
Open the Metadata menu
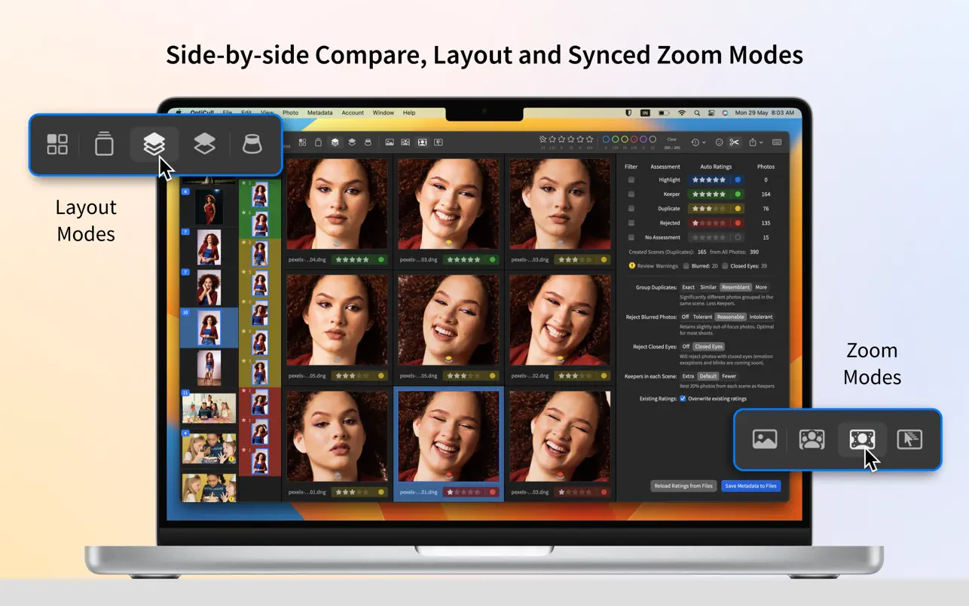319,113
